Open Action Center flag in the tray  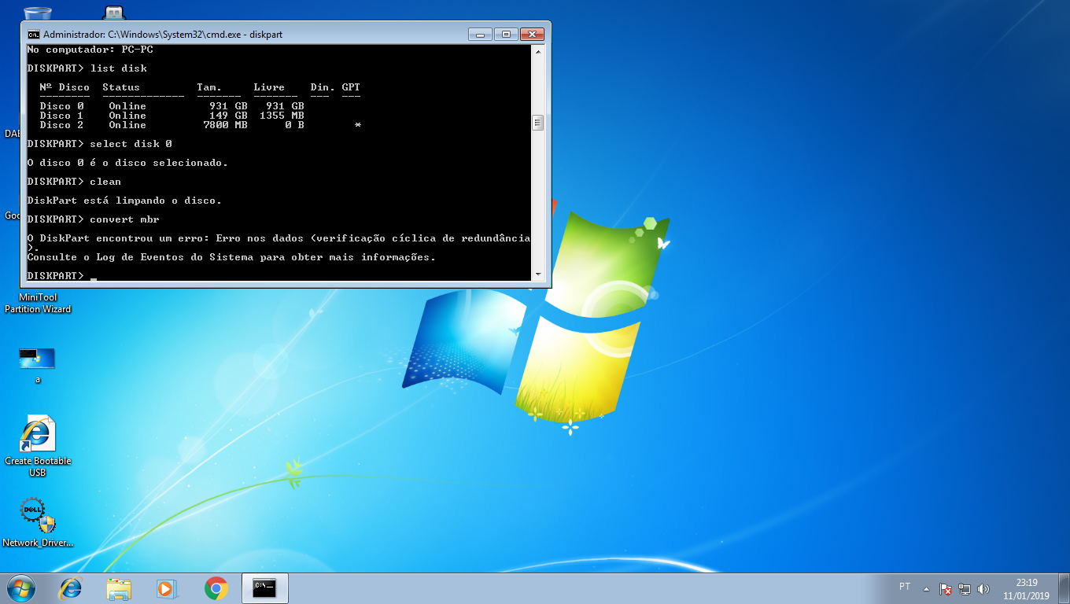click(x=946, y=588)
